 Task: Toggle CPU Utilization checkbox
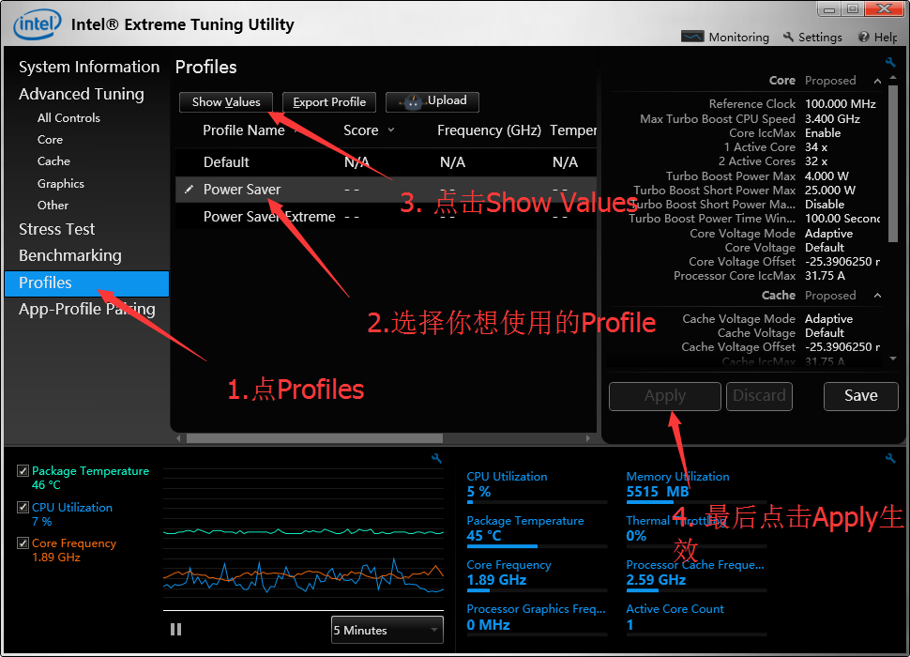[x=23, y=507]
